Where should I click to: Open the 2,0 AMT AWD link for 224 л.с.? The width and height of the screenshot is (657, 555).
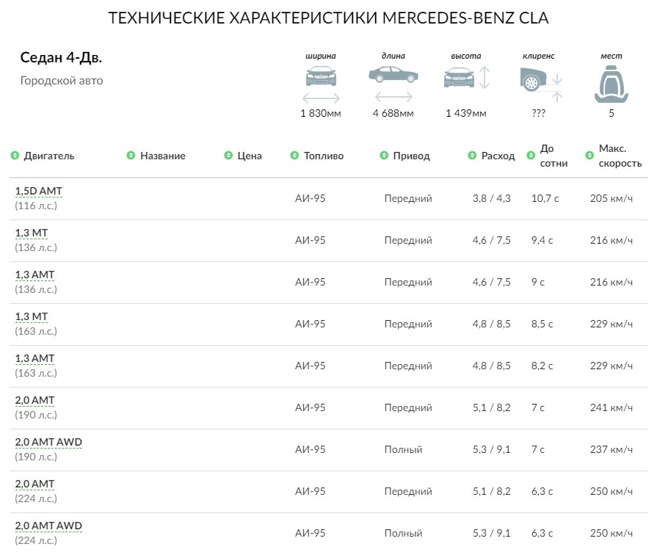(x=48, y=526)
